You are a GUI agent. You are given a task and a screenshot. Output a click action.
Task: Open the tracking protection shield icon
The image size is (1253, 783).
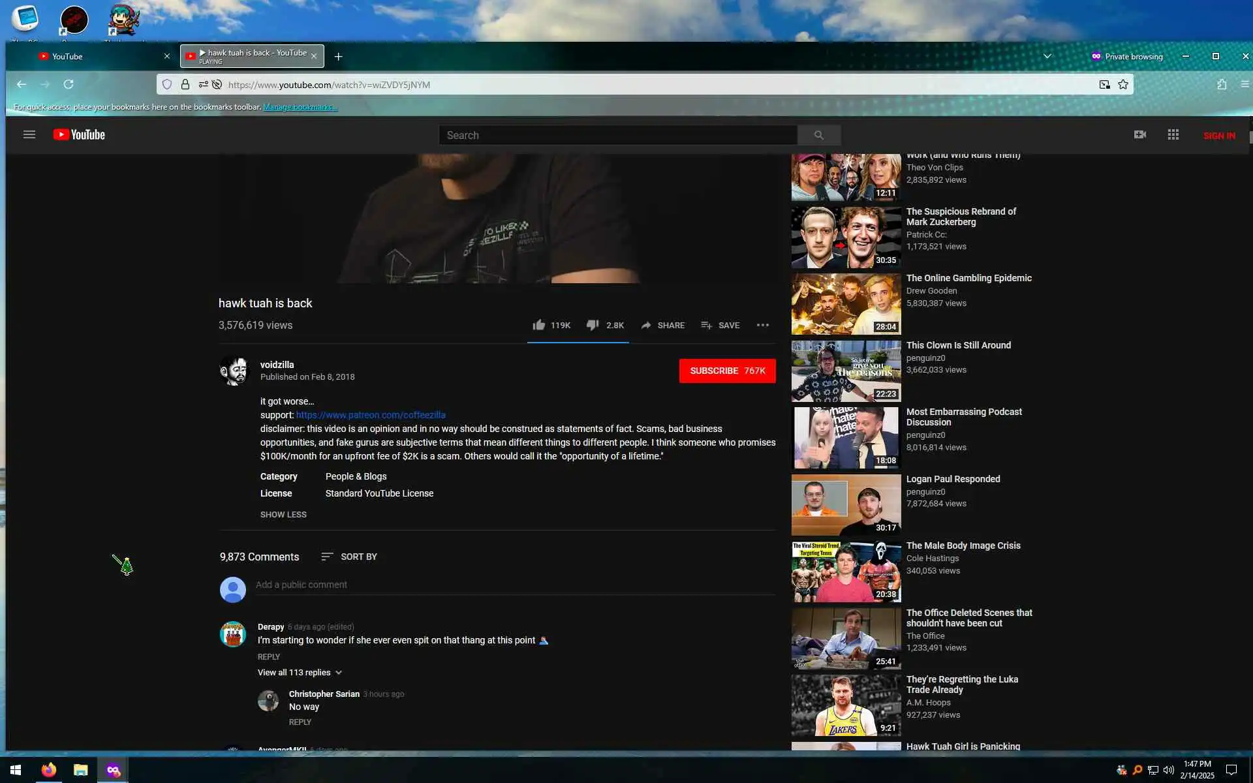tap(167, 85)
